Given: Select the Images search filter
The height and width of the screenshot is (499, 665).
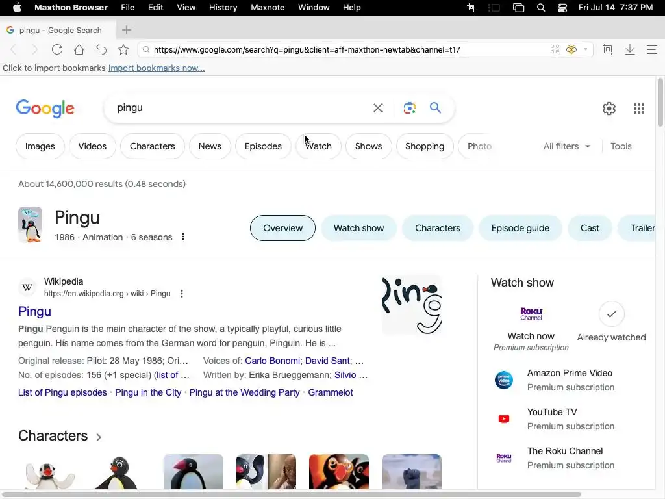Looking at the screenshot, I should 40,146.
